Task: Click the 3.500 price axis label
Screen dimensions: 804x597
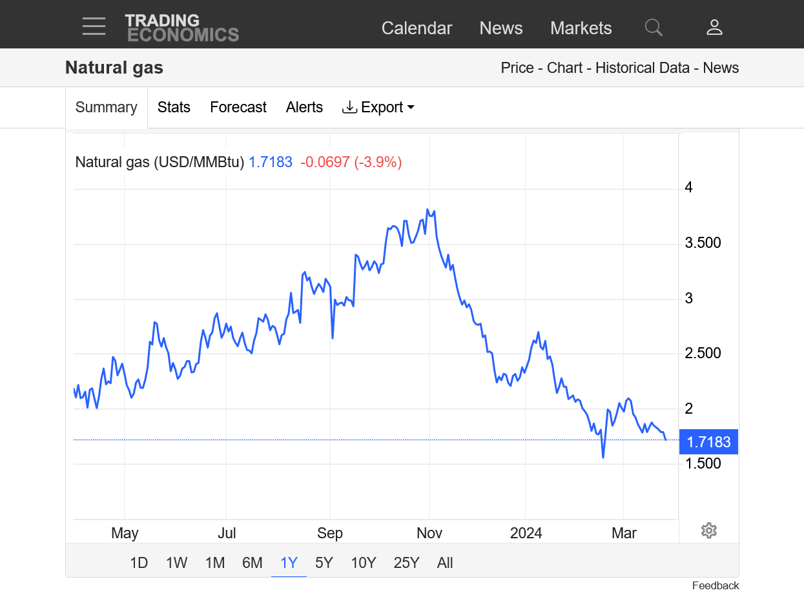Action: (703, 243)
